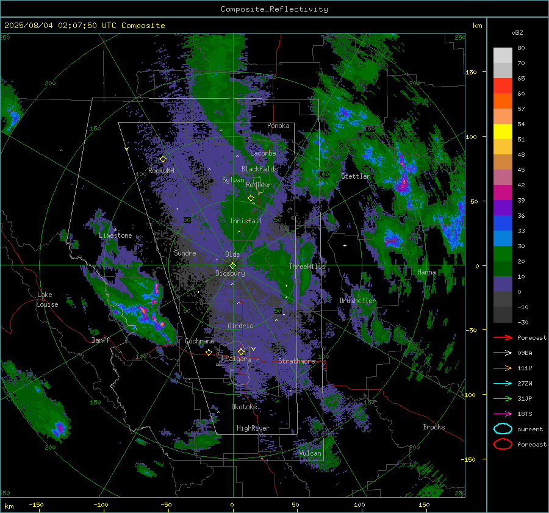Image resolution: width=549 pixels, height=513 pixels.
Task: Click the Blackfalds label
Action: tap(259, 169)
